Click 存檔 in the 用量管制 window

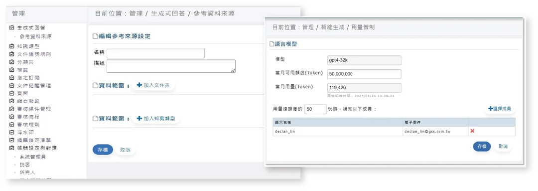tap(482, 146)
